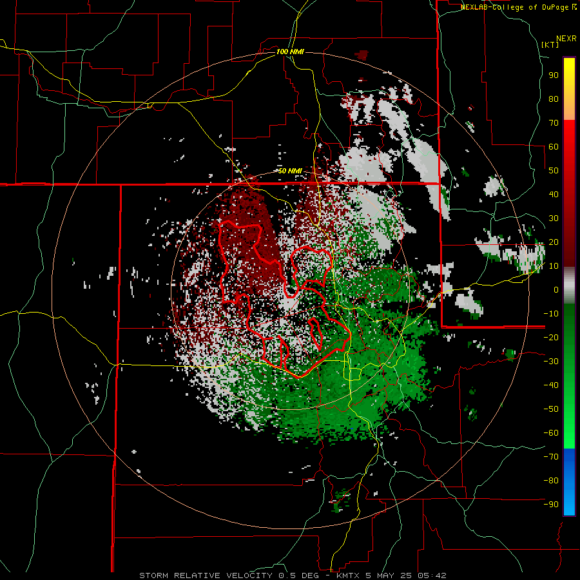
Task: Click the NEXR label above the color scale
Action: [566, 39]
